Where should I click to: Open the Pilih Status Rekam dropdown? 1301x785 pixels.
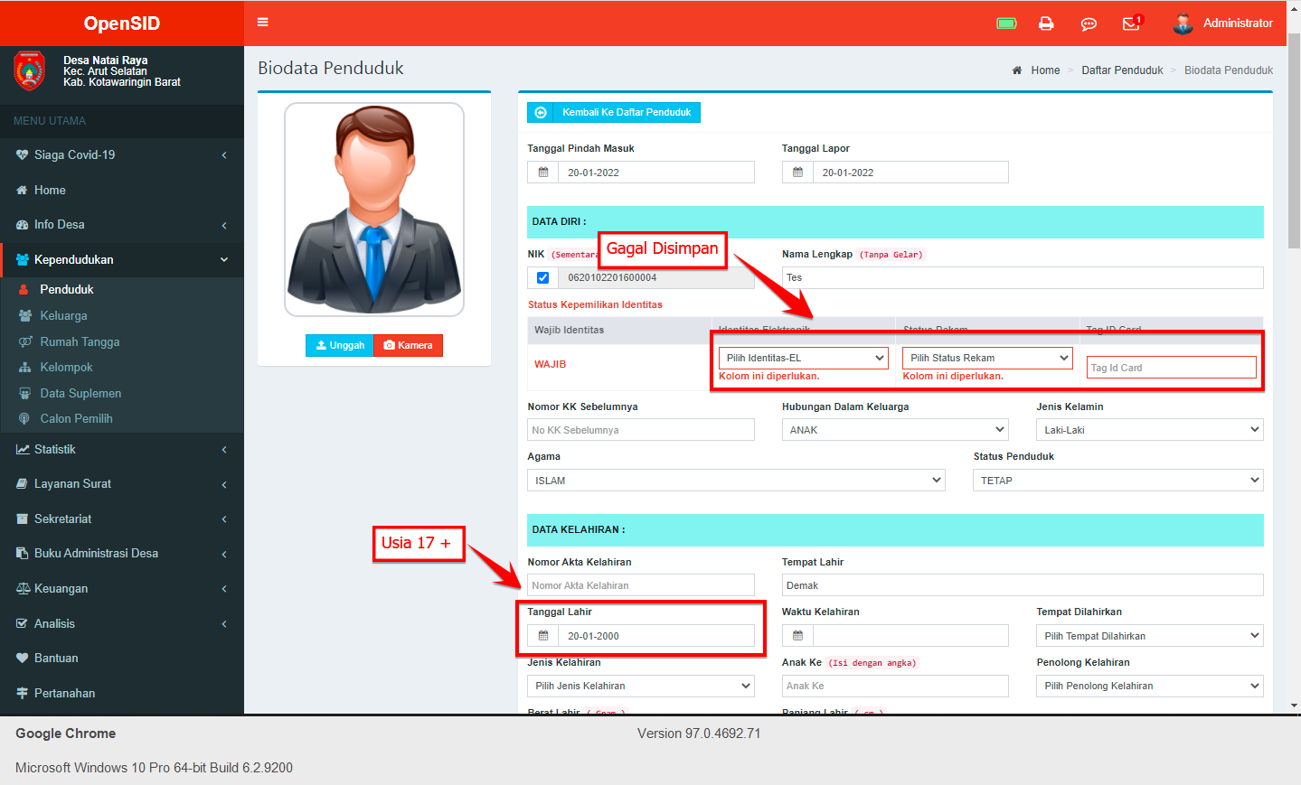coord(987,358)
